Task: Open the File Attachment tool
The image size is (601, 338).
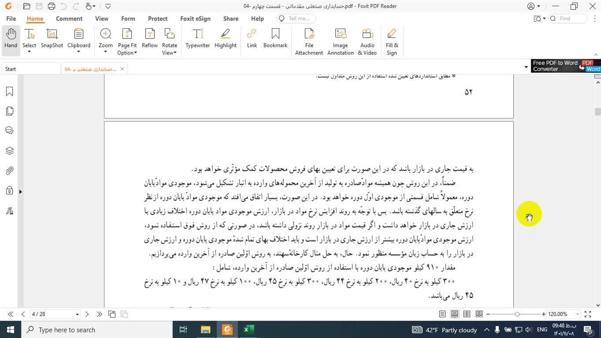Action: point(309,41)
